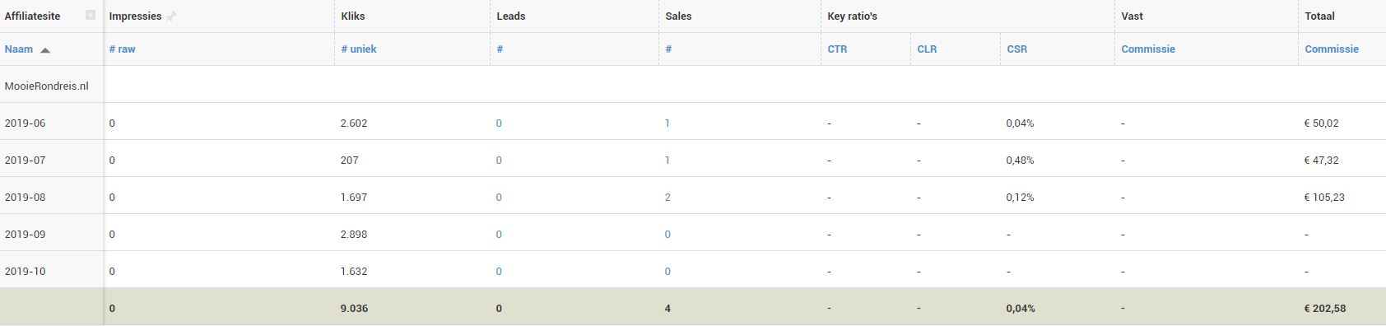
Task: Sort by the CSR column
Action: (x=1016, y=49)
